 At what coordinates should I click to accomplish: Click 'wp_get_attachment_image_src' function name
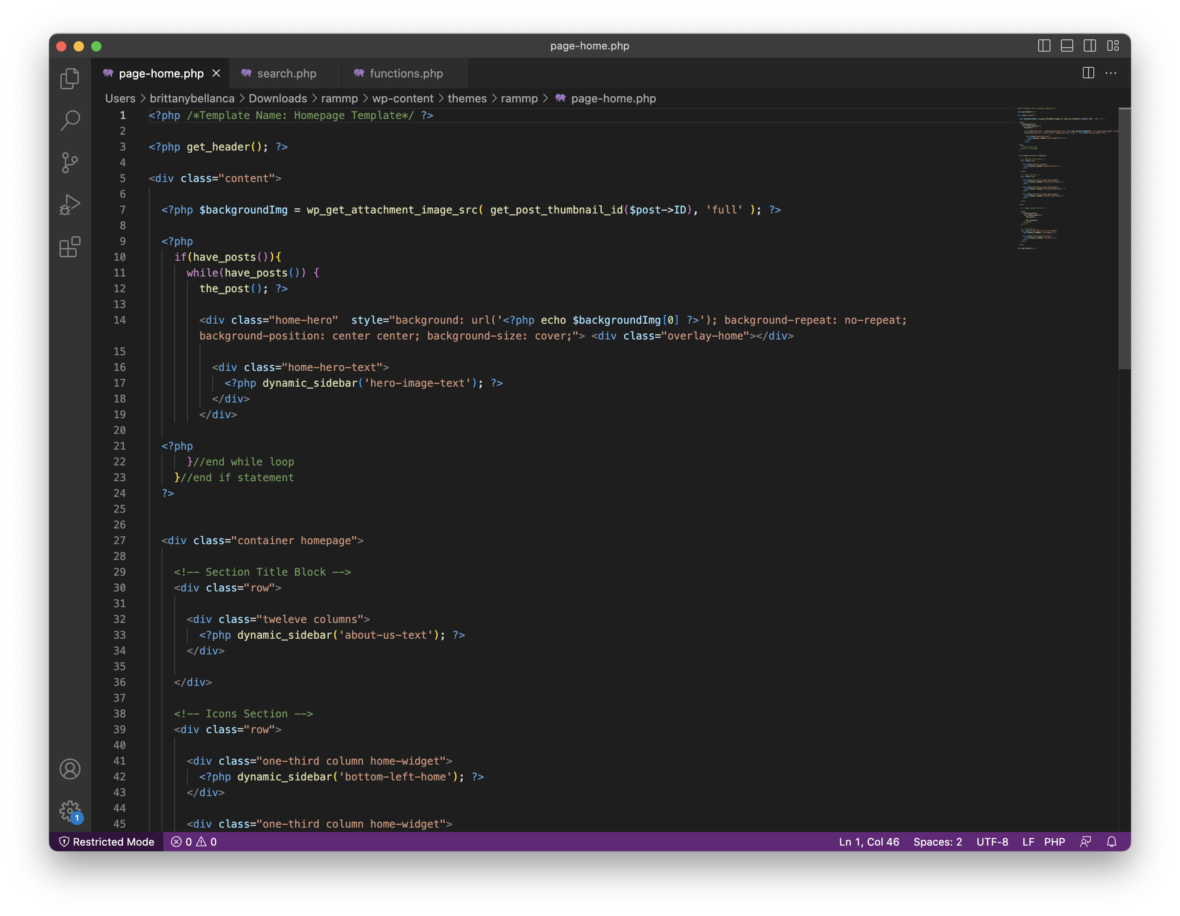(392, 210)
